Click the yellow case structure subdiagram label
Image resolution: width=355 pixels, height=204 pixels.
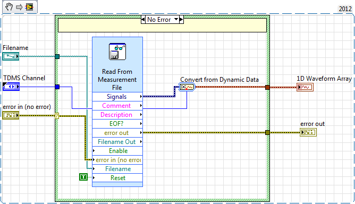(162, 25)
